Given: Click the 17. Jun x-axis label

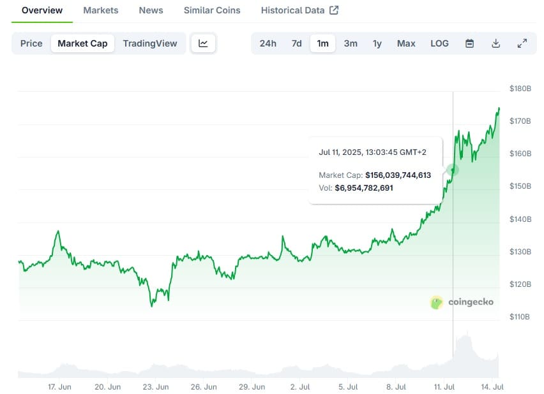Looking at the screenshot, I should point(59,387).
